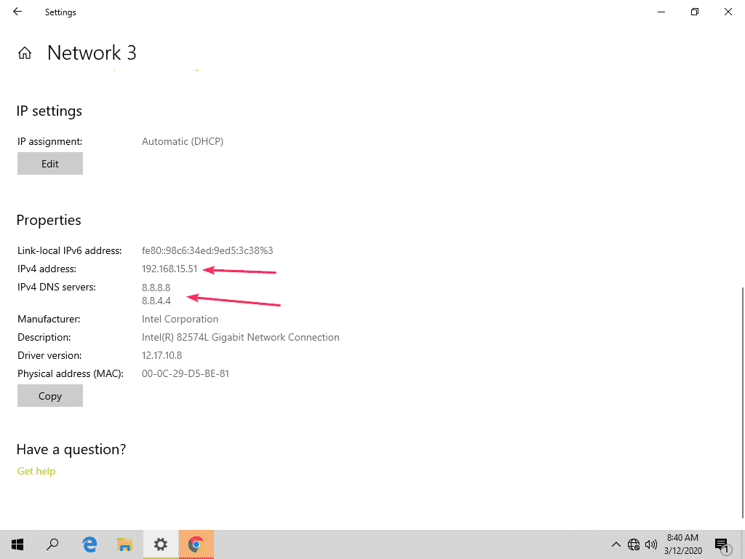This screenshot has width=745, height=559.
Task: Click the IP assignment: label
Action: 50,142
